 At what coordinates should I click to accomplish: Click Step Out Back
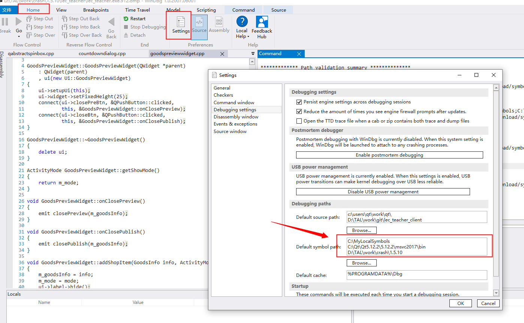coord(81,19)
